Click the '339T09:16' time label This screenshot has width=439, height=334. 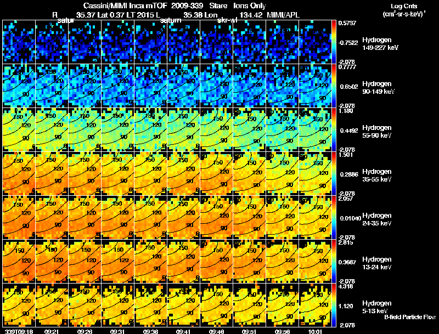pyautogui.click(x=19, y=331)
